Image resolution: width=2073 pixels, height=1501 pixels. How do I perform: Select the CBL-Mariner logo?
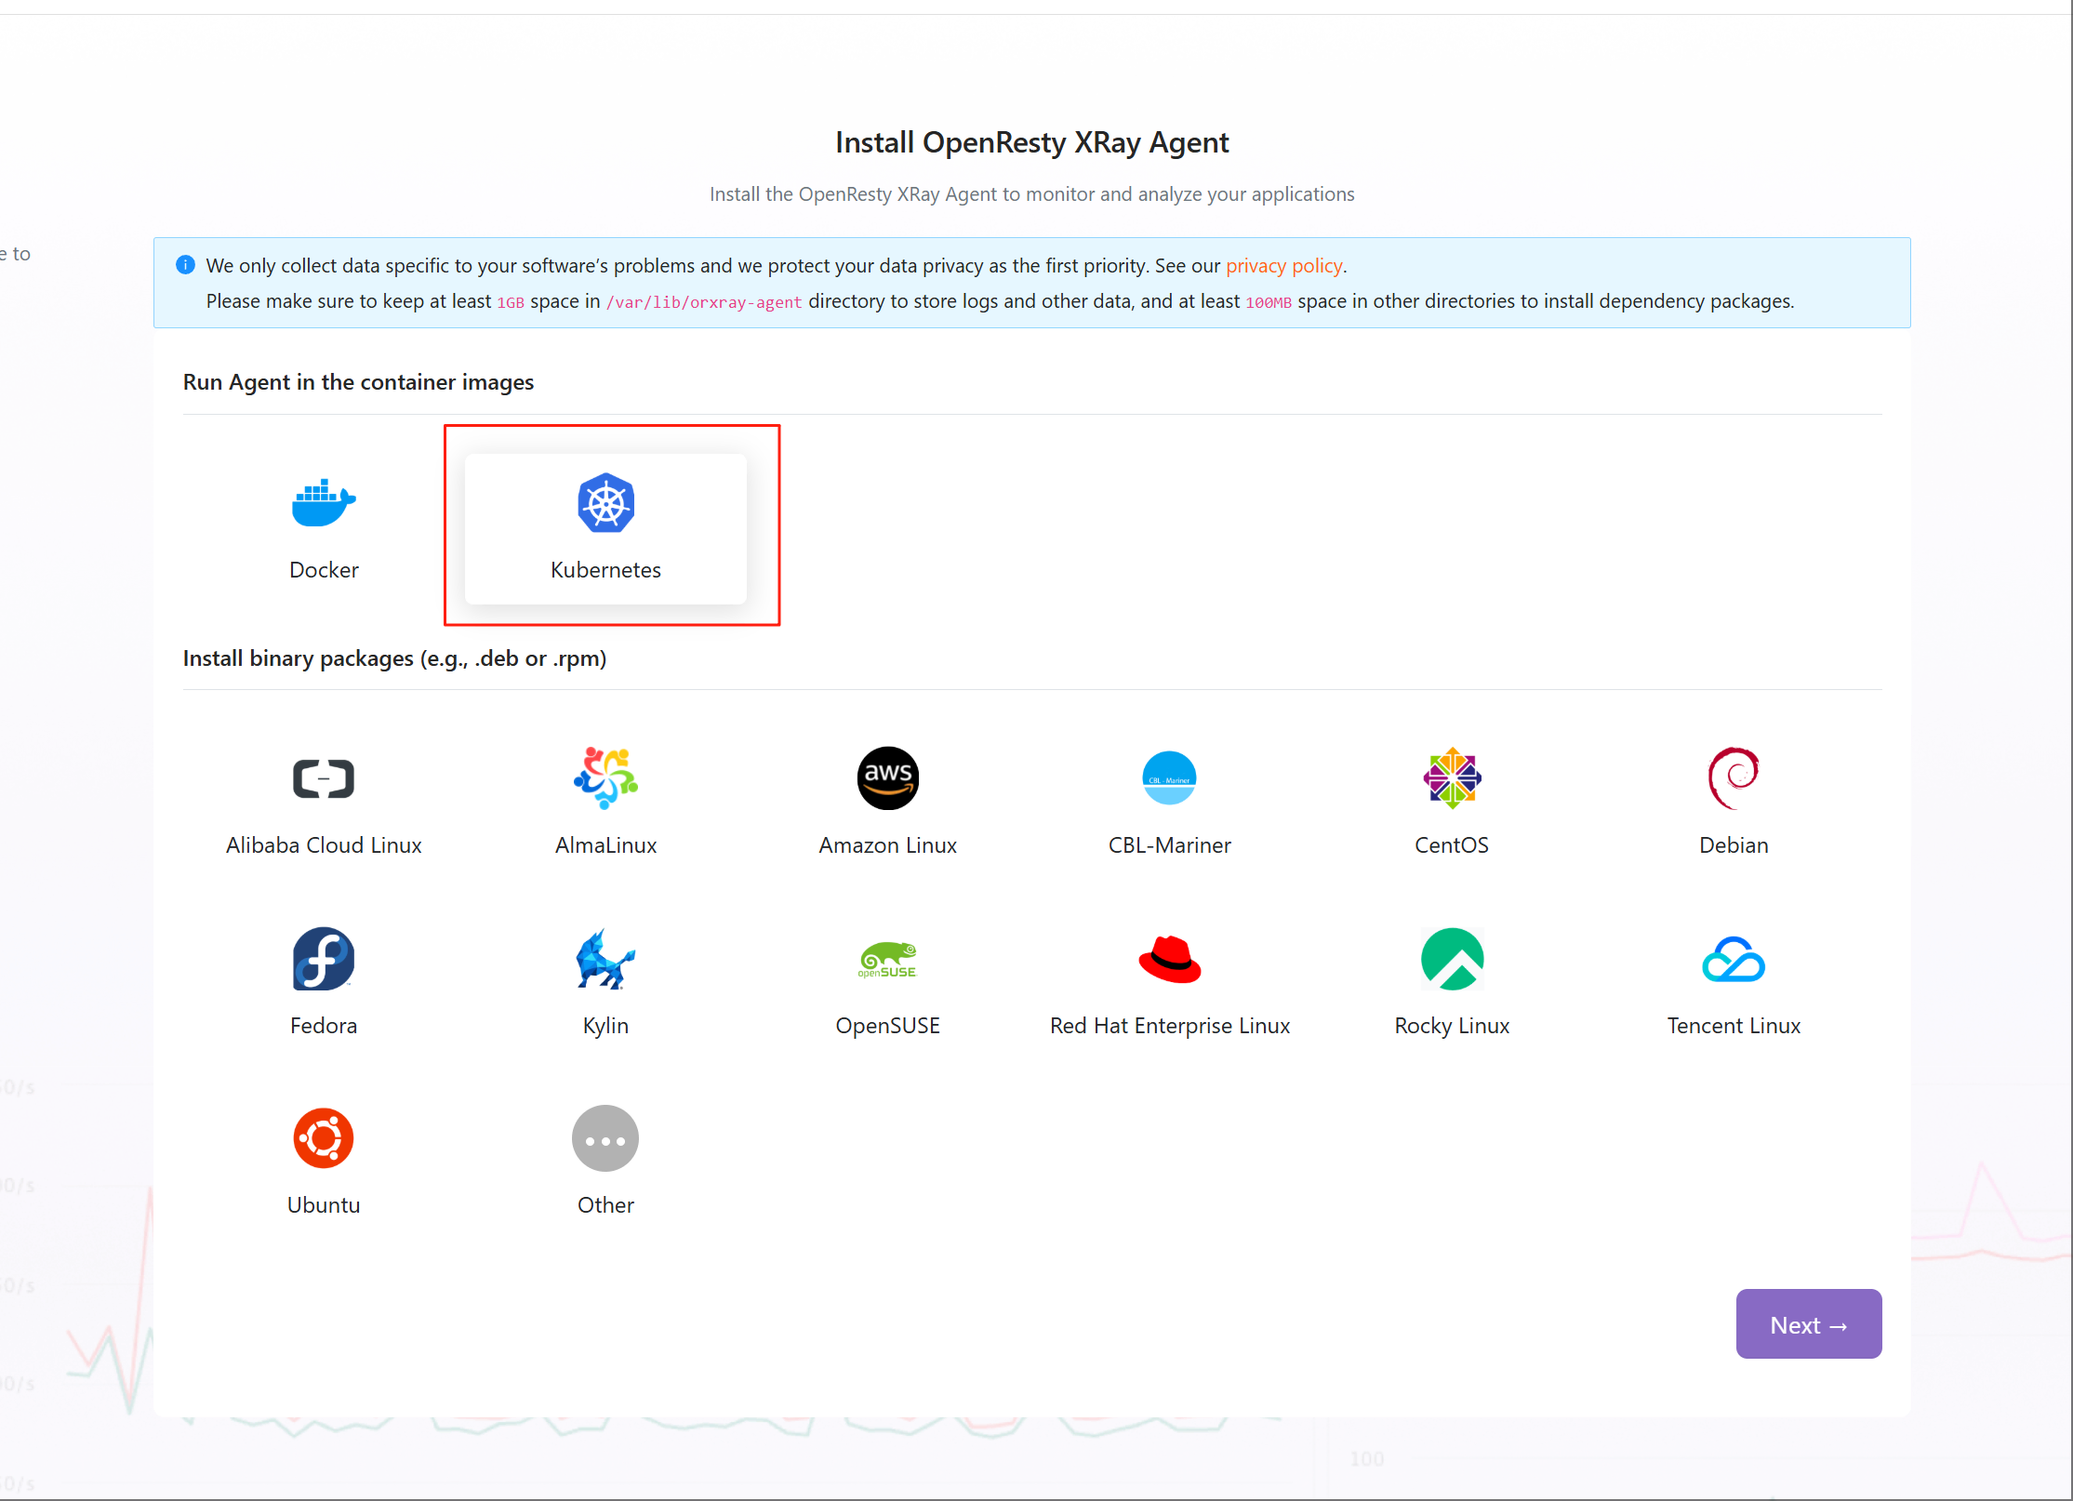[1169, 777]
